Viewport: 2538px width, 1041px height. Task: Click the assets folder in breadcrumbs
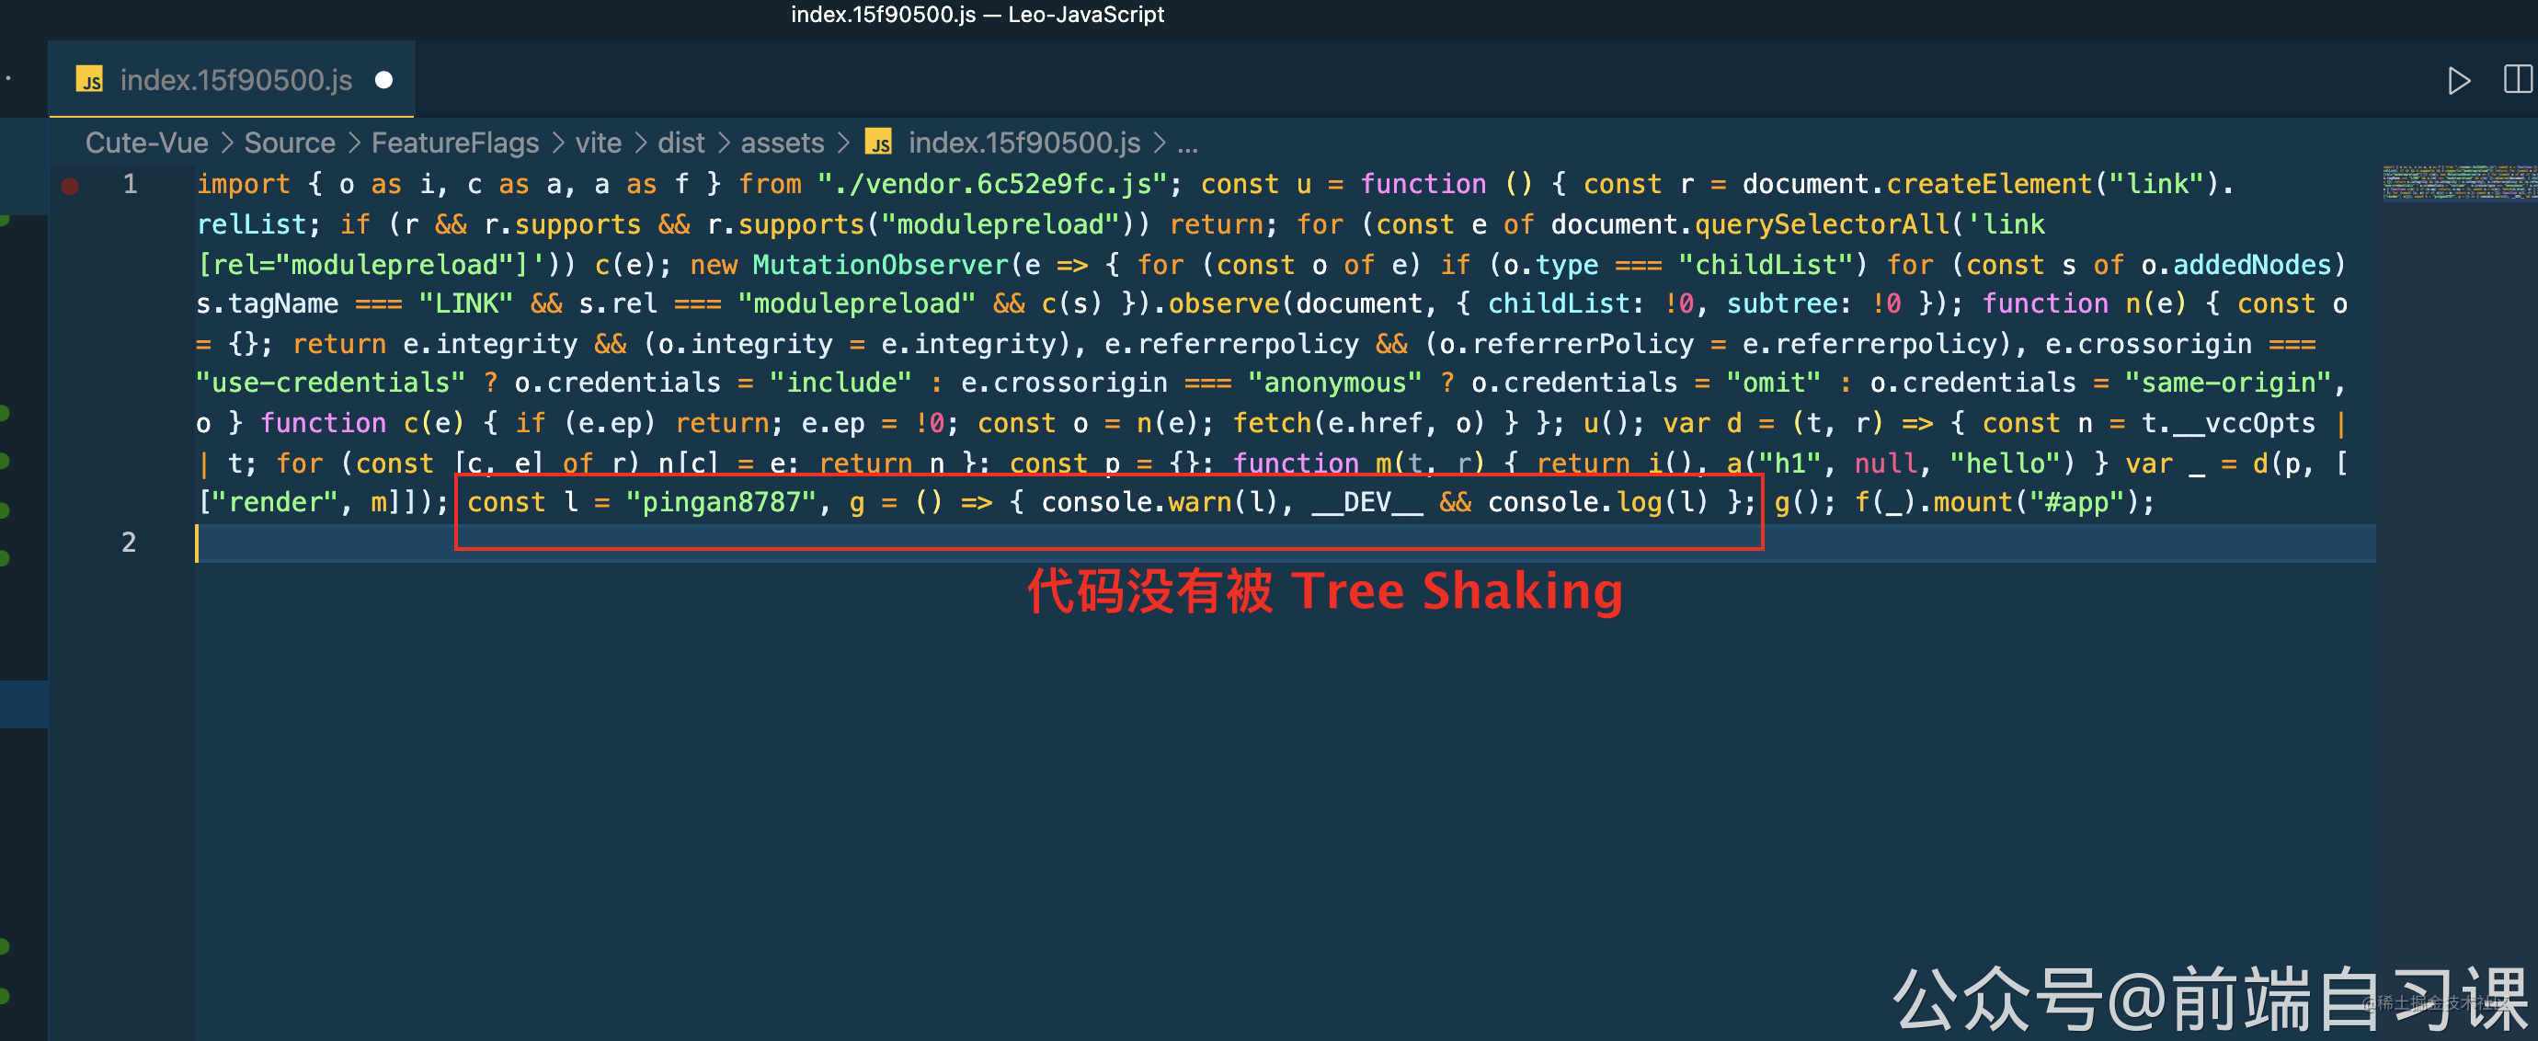[x=782, y=143]
